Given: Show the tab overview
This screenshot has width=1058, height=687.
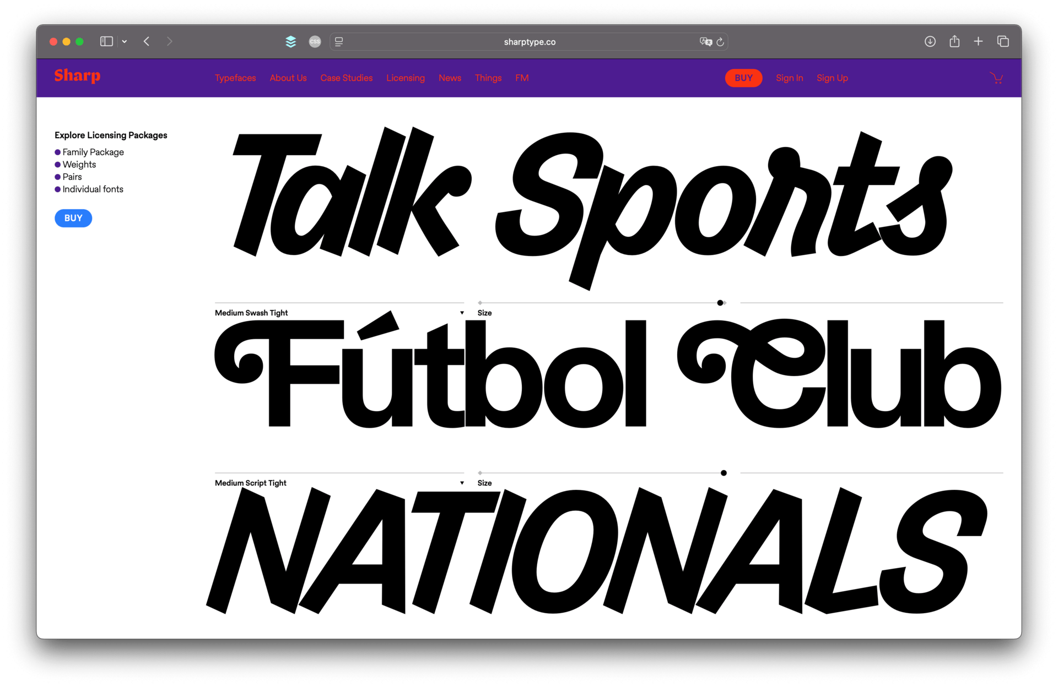Looking at the screenshot, I should pyautogui.click(x=1003, y=41).
